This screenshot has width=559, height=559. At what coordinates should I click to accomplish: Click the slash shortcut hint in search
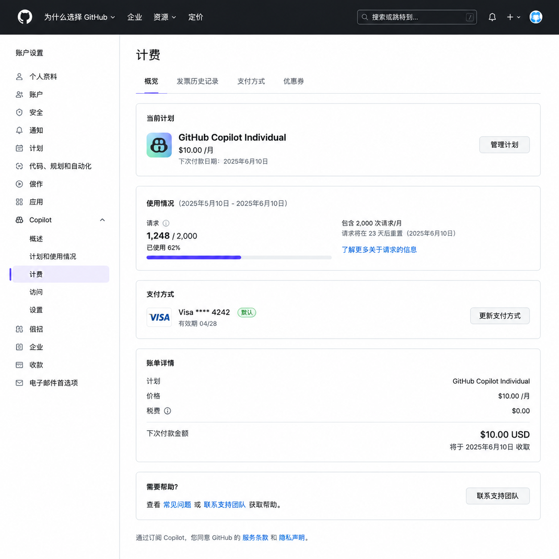469,17
